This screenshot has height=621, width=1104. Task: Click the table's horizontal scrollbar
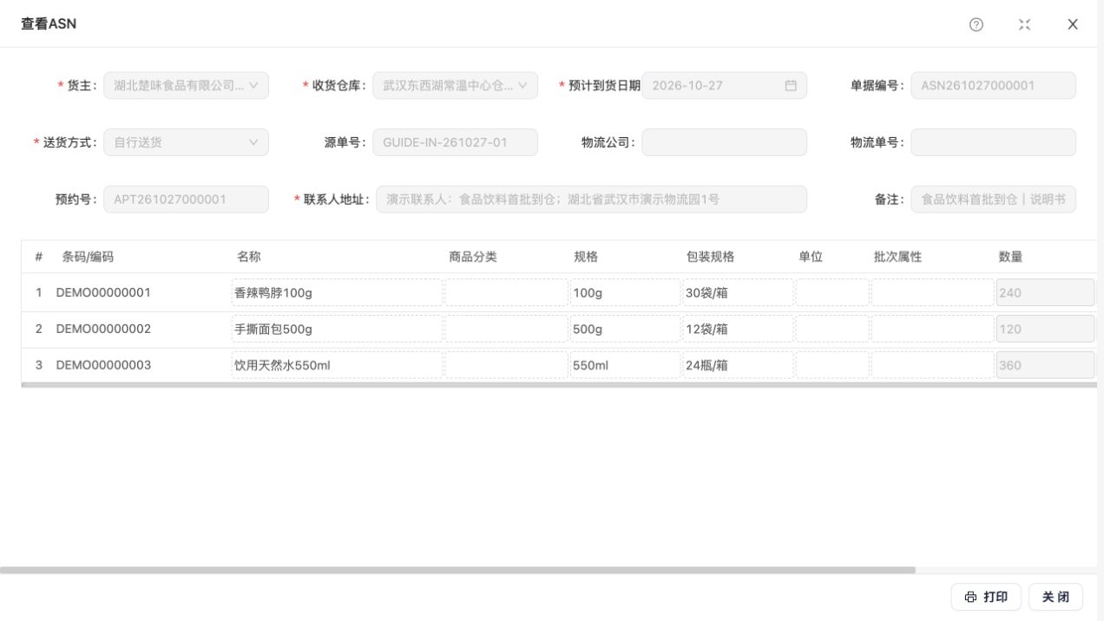tap(559, 385)
